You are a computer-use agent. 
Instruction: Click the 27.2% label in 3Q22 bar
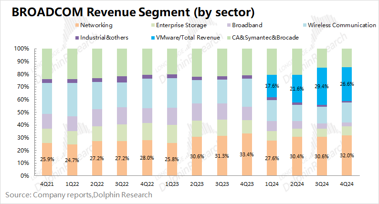coord(122,158)
